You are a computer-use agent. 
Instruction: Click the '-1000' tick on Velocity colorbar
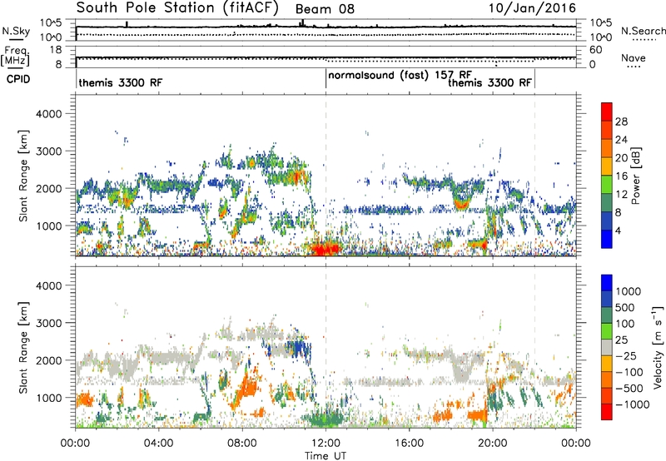coord(632,404)
